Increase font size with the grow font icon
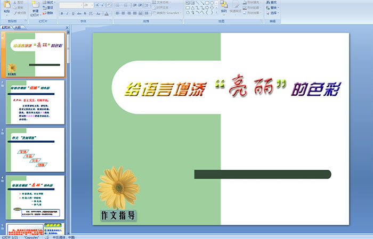 (98, 5)
